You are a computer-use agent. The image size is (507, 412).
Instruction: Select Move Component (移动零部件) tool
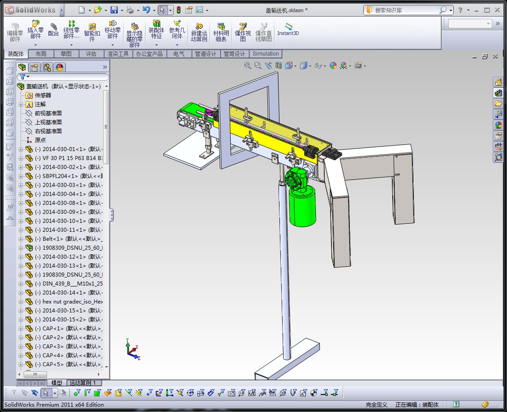point(112,30)
